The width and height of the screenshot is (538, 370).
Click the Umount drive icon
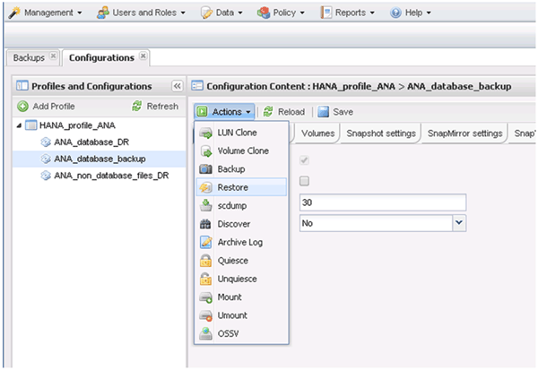coord(206,315)
